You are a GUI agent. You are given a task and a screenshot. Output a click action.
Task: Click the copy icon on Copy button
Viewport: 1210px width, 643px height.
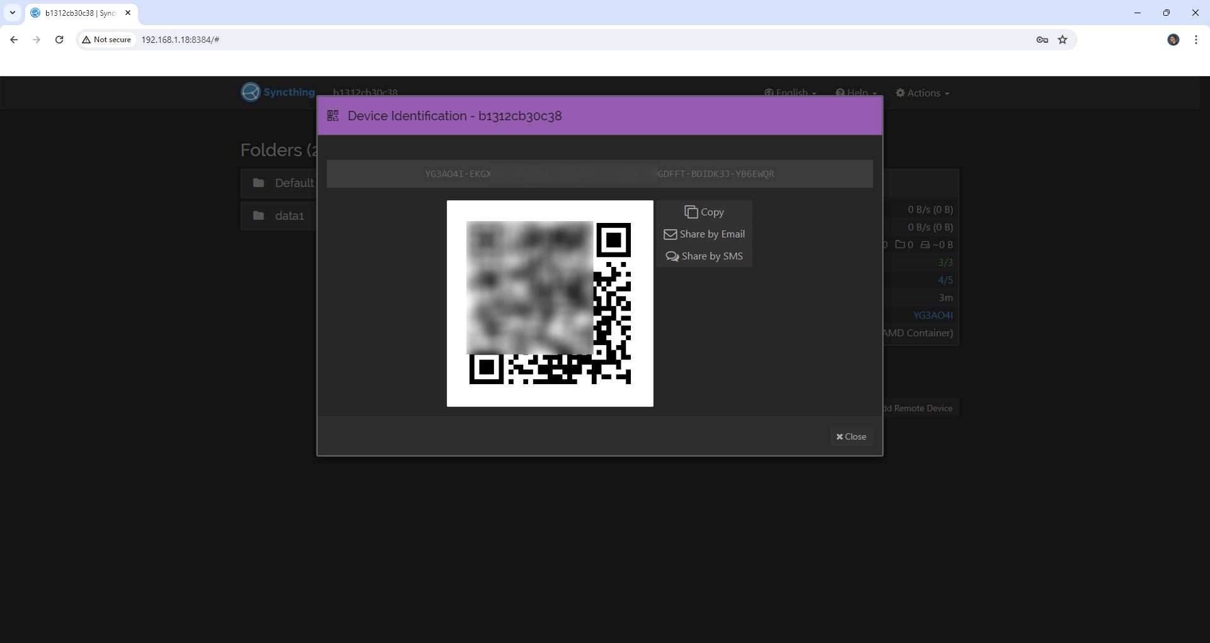[x=691, y=212]
